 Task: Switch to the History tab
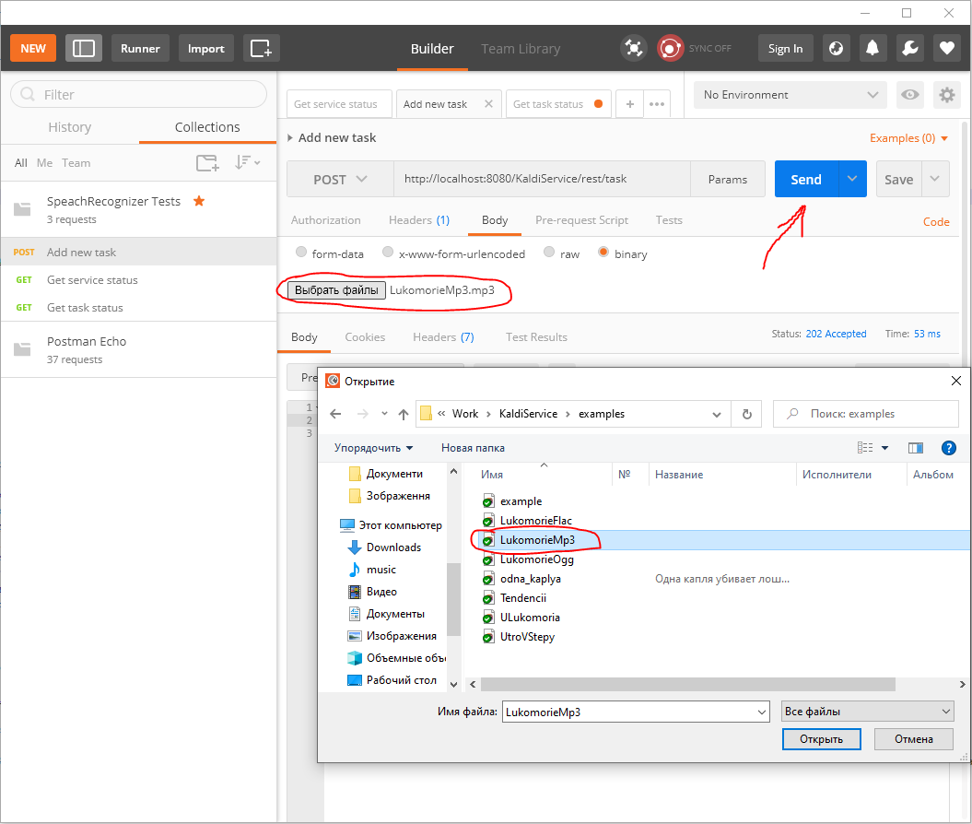click(x=70, y=127)
